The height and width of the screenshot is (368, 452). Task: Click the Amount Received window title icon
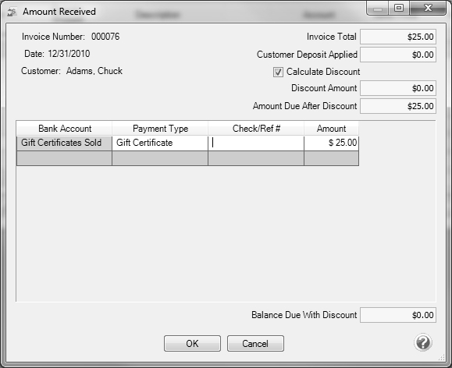point(12,12)
